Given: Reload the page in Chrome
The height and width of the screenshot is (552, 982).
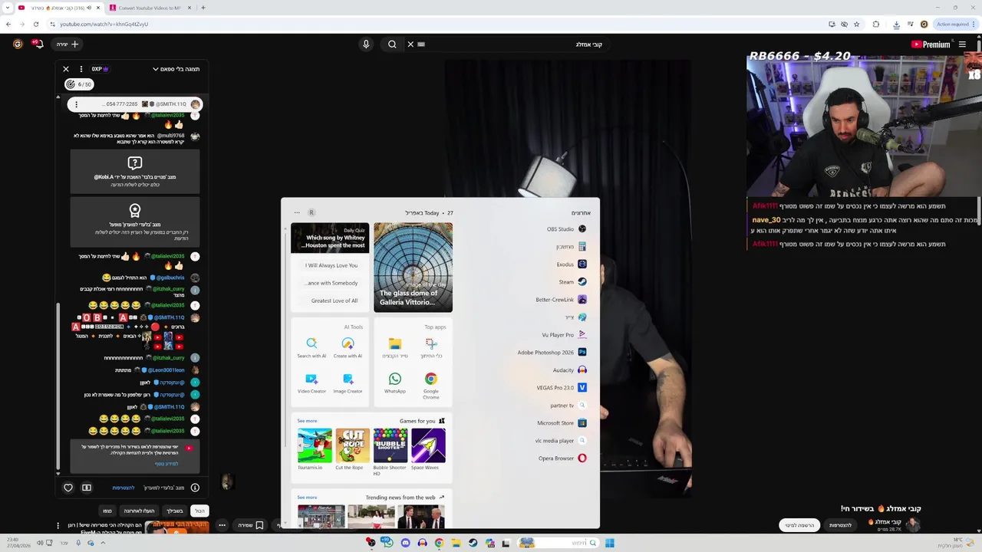Looking at the screenshot, I should (x=35, y=24).
